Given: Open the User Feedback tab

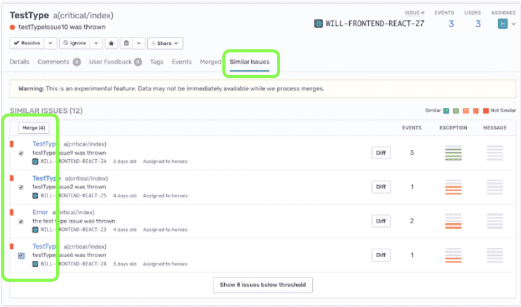Looking at the screenshot, I should (x=115, y=62).
